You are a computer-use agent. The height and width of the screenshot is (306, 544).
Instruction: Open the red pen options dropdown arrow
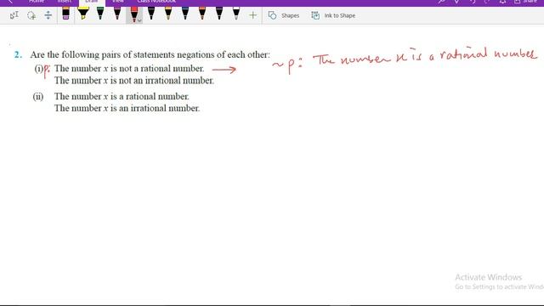pyautogui.click(x=139, y=20)
